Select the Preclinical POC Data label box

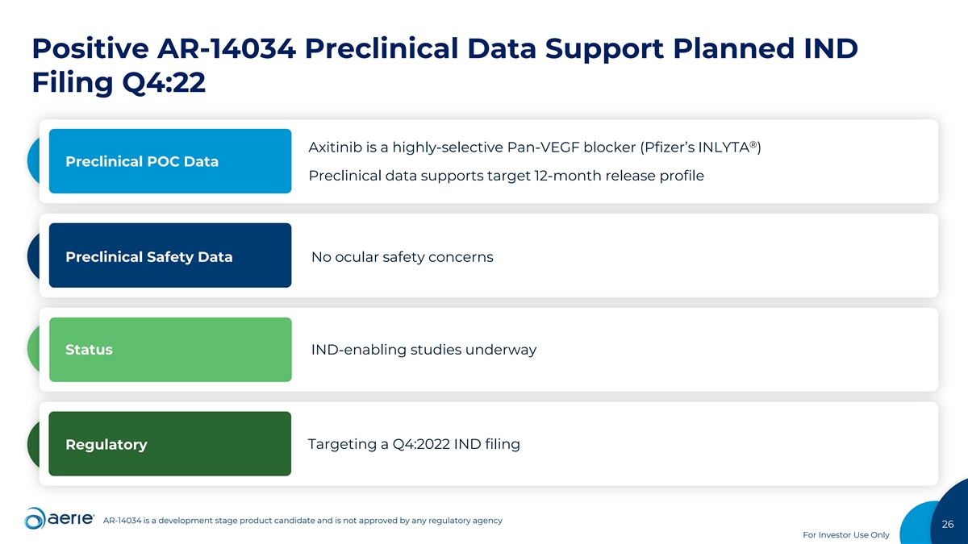click(x=170, y=161)
